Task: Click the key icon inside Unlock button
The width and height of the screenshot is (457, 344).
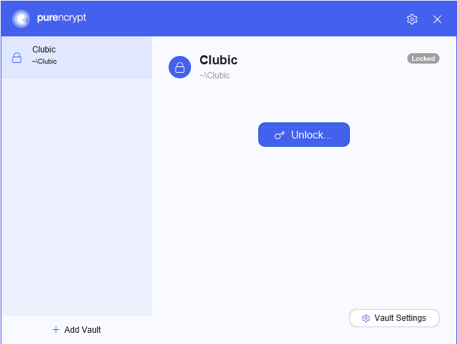Action: pyautogui.click(x=279, y=135)
